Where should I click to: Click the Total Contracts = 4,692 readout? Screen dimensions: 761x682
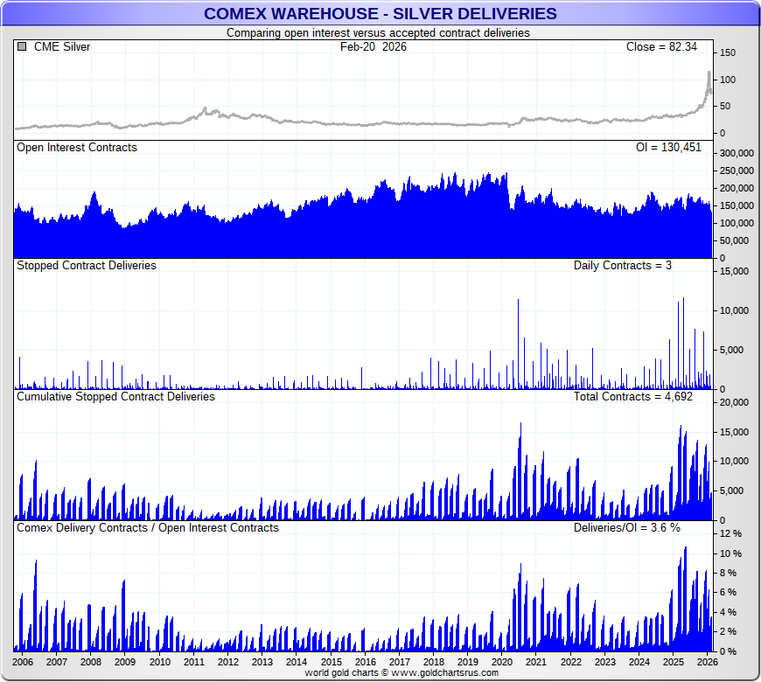coord(633,396)
